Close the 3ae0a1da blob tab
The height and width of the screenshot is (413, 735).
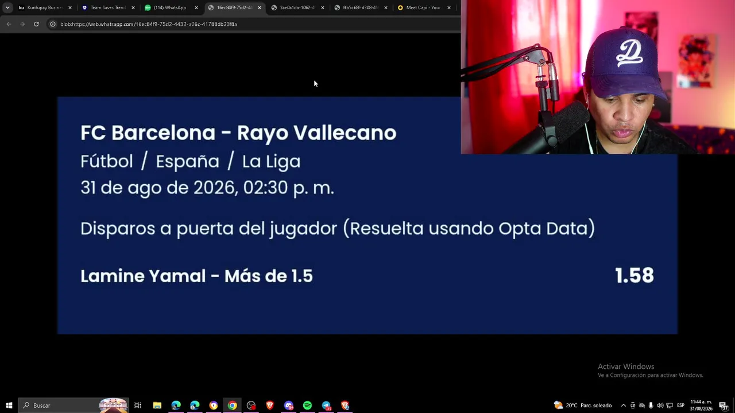[323, 7]
